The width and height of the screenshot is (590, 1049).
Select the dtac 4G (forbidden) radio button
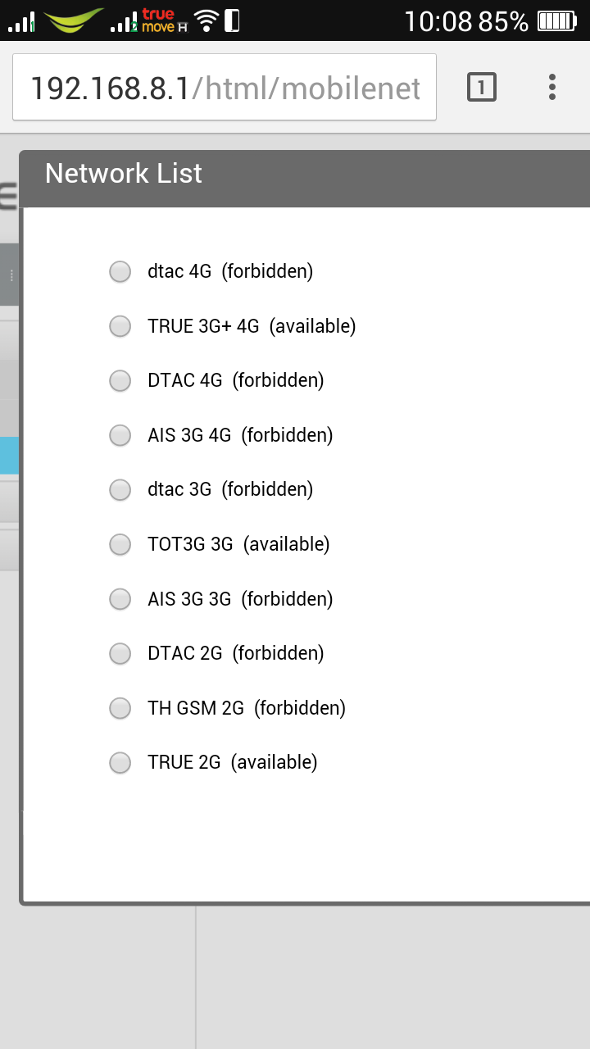[x=120, y=271]
